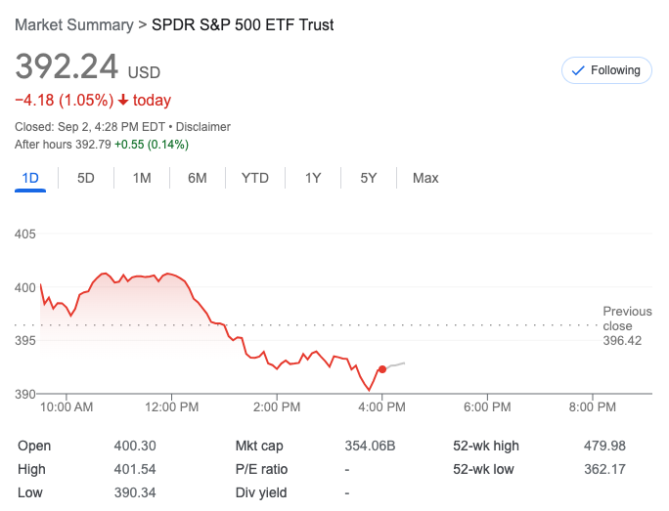Image resolution: width=669 pixels, height=511 pixels.
Task: Select the 1D chart range tab
Action: coord(30,178)
